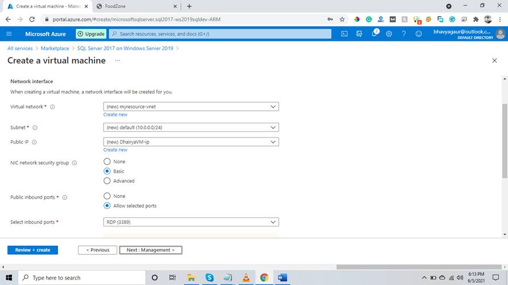This screenshot has height=285, width=508.
Task: Expand the system tray hidden icons chevron
Action: (x=424, y=278)
